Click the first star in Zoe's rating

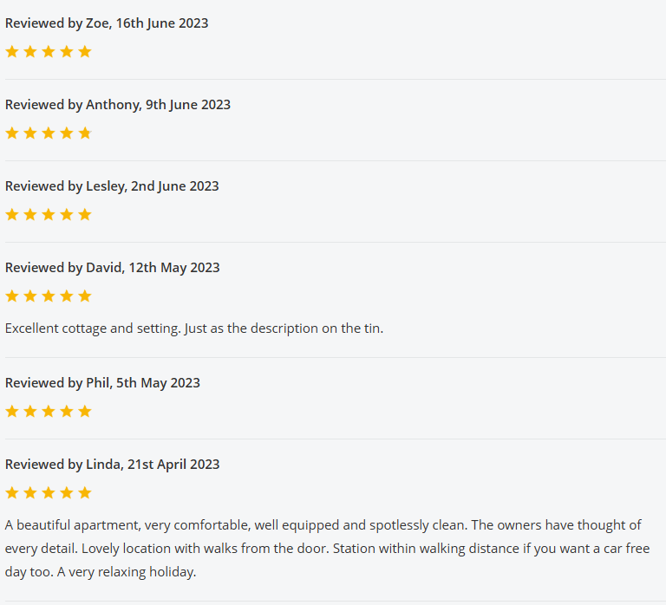[x=12, y=52]
